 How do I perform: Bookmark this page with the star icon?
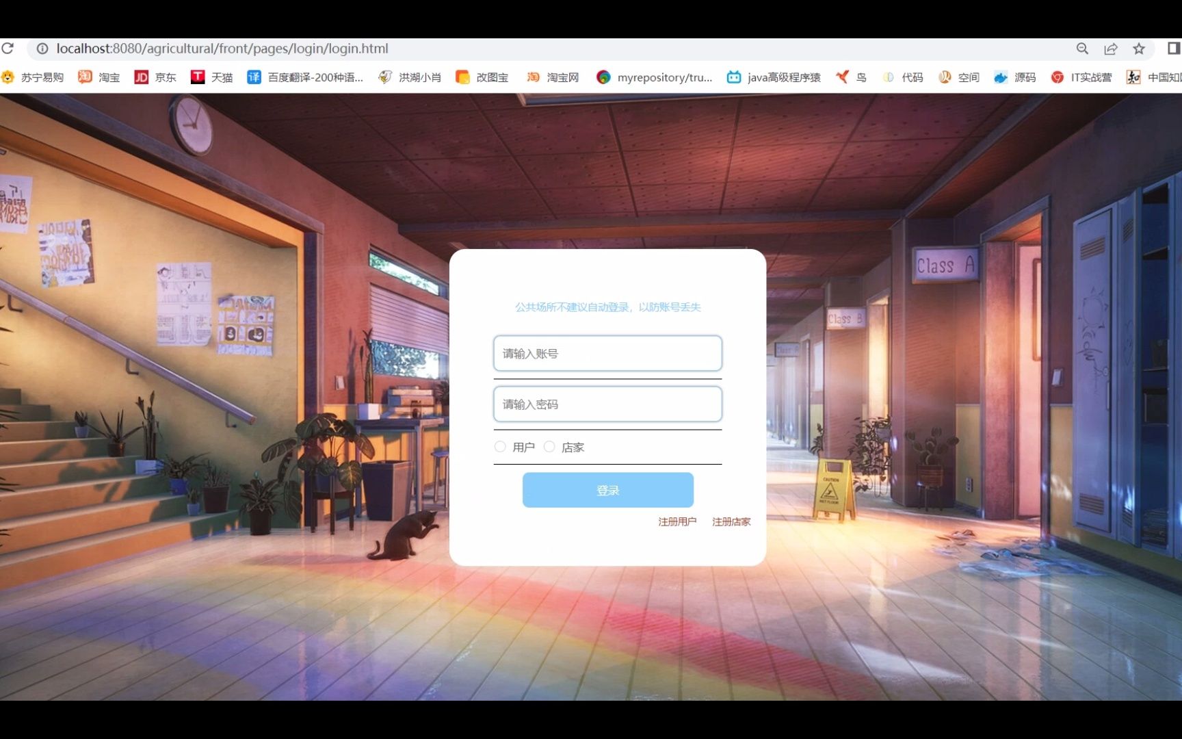[x=1139, y=49]
